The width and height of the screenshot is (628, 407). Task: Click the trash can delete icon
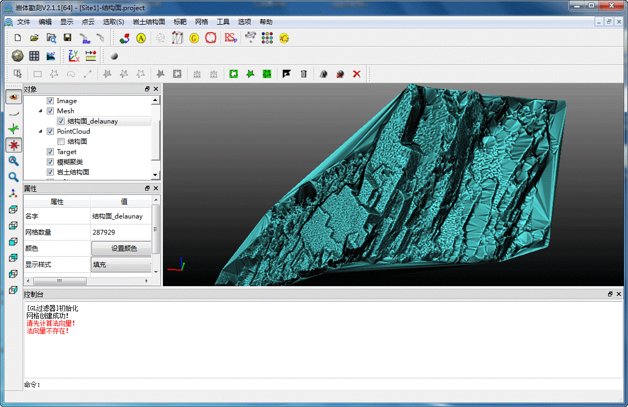pos(304,74)
